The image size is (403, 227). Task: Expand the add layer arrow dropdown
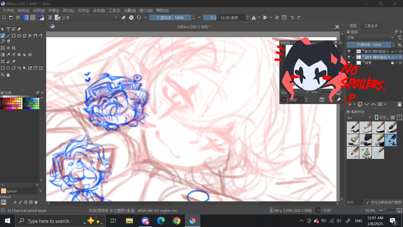pyautogui.click(x=355, y=104)
